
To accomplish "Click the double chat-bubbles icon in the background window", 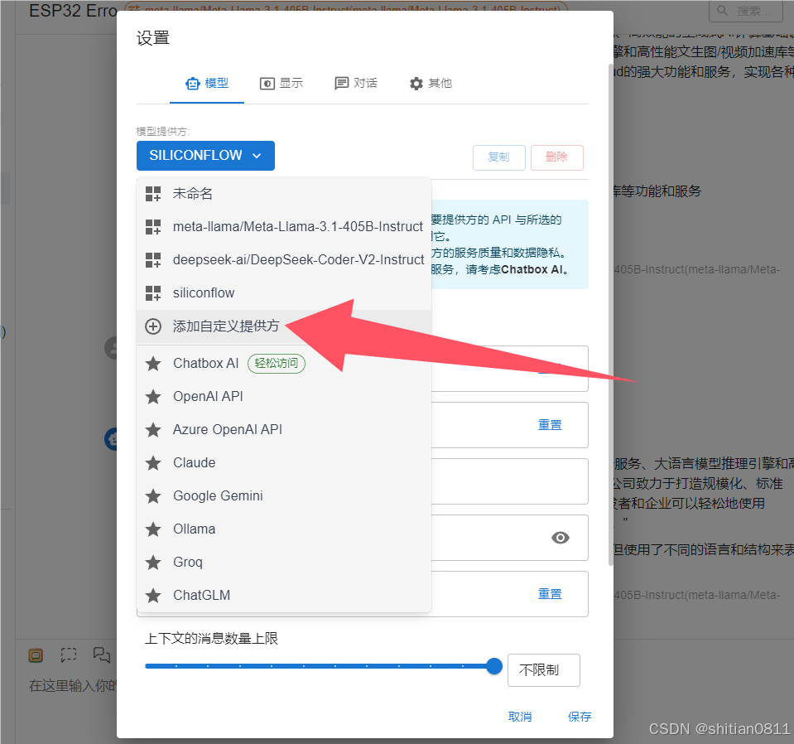I will pos(101,655).
